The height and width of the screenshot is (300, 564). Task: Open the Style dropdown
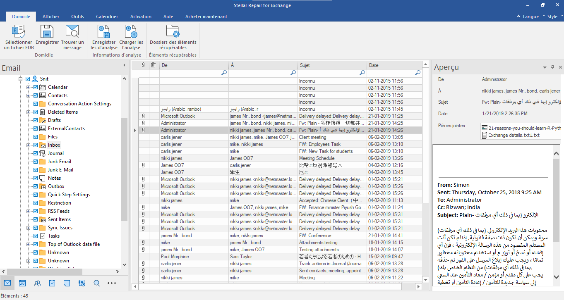click(x=554, y=17)
